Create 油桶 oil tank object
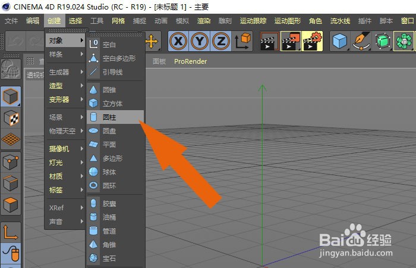This screenshot has width=416, height=268. pos(115,217)
